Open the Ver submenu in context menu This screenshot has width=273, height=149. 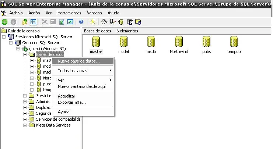click(83, 80)
